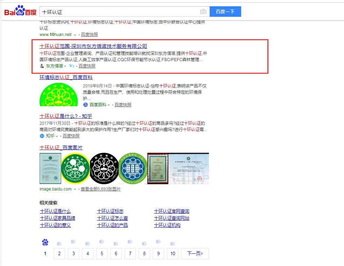Click the 知乎 source icon
This screenshot has width=344, height=266.
tap(42, 135)
